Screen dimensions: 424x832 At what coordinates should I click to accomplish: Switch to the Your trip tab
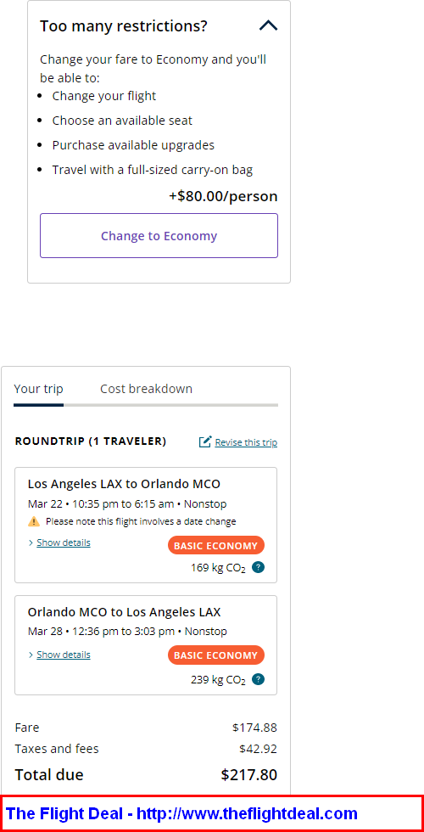[x=39, y=389]
